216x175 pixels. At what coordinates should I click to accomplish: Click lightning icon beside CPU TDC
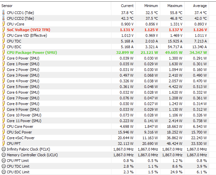click(4, 41)
